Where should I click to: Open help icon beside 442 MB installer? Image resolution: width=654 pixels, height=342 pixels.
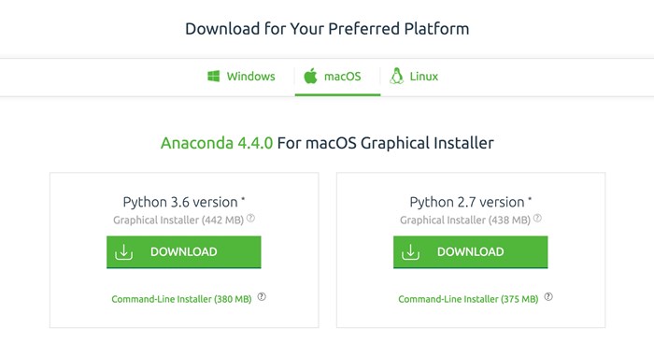(250, 218)
